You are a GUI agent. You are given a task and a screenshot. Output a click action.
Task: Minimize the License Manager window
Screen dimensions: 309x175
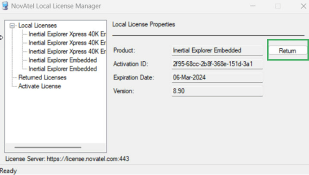[253, 6]
